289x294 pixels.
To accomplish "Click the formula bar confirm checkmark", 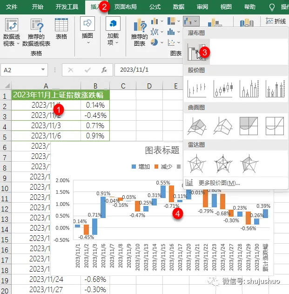I will click(87, 70).
